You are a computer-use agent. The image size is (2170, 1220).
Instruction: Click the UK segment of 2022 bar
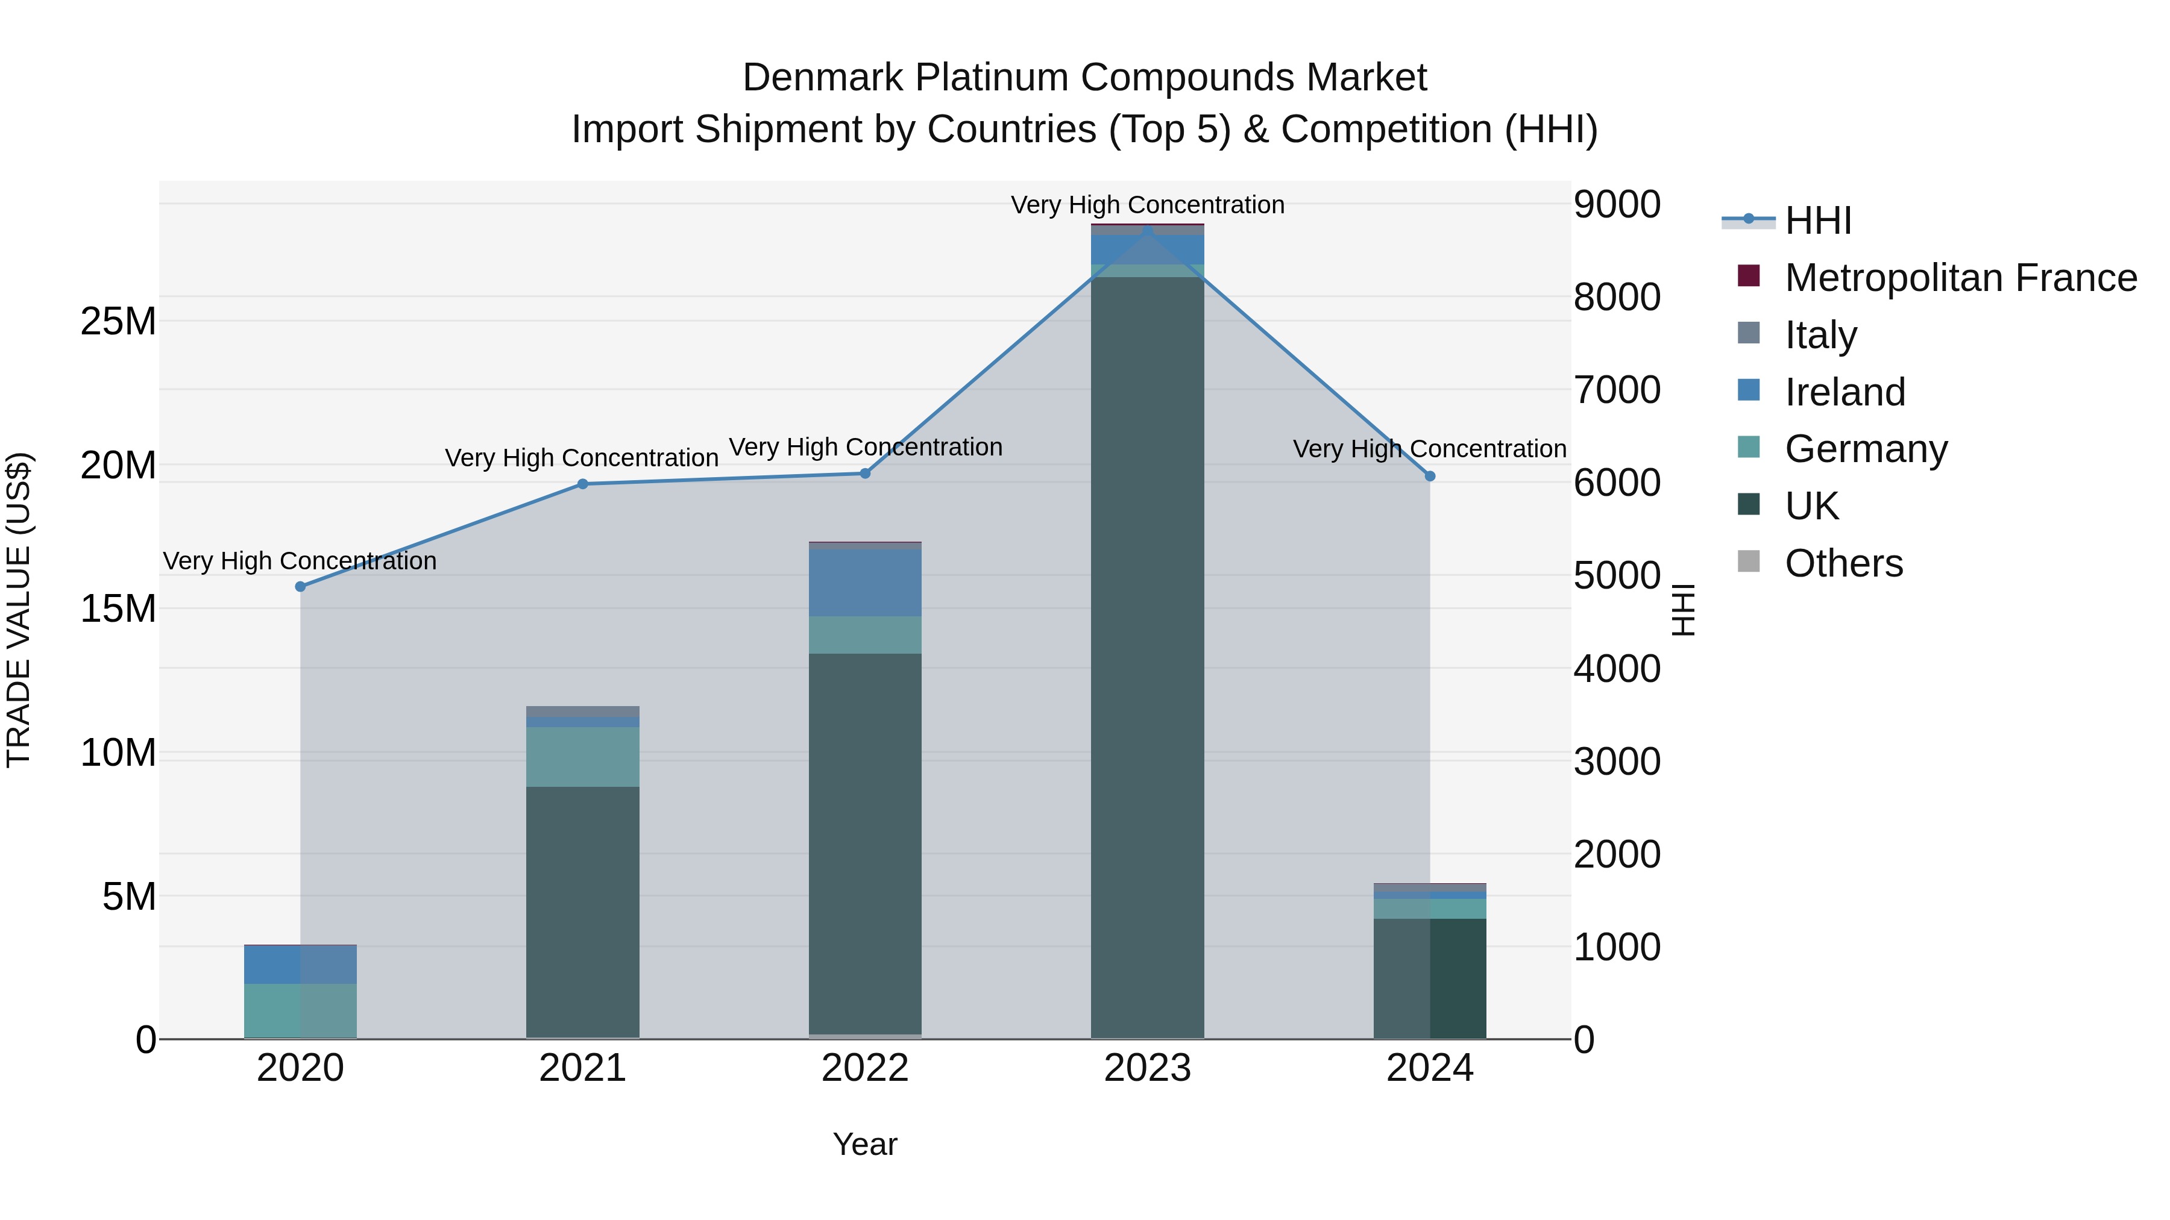[865, 843]
